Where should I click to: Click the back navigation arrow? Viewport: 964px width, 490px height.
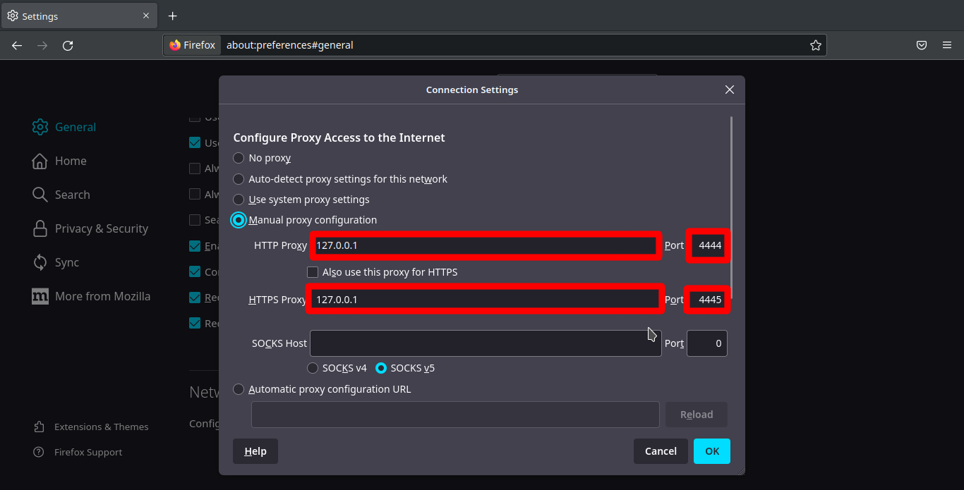[x=17, y=46]
